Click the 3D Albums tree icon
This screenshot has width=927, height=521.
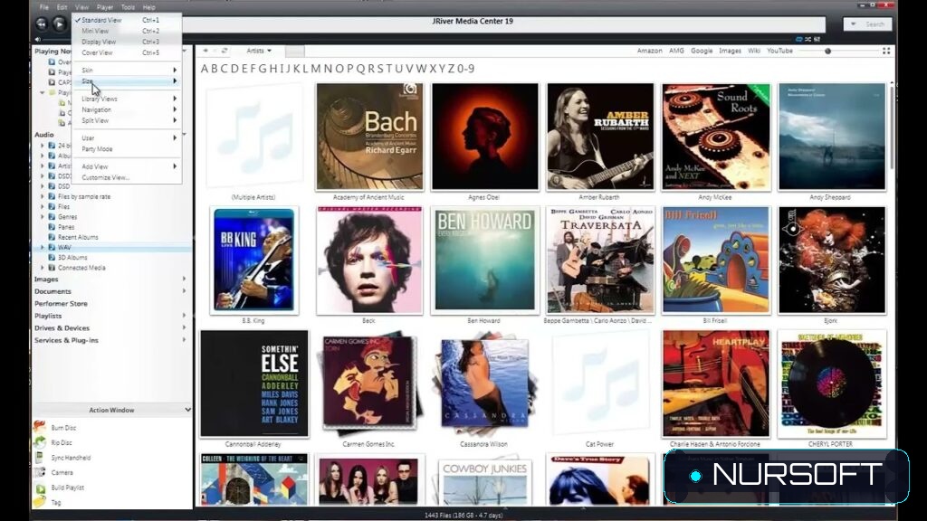52,258
